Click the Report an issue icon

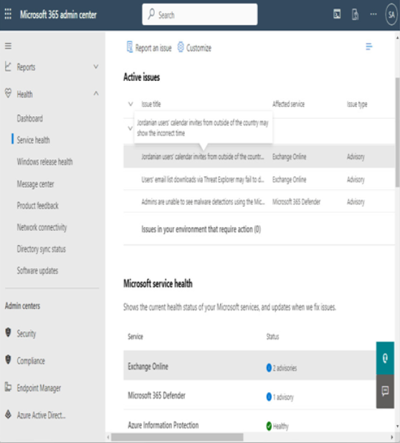tap(129, 47)
